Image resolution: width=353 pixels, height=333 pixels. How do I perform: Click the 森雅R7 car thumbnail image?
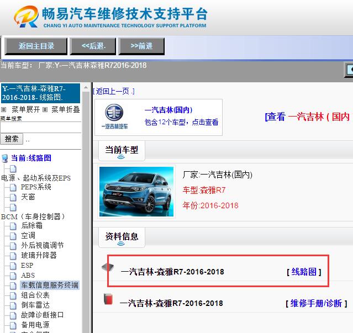point(136,192)
